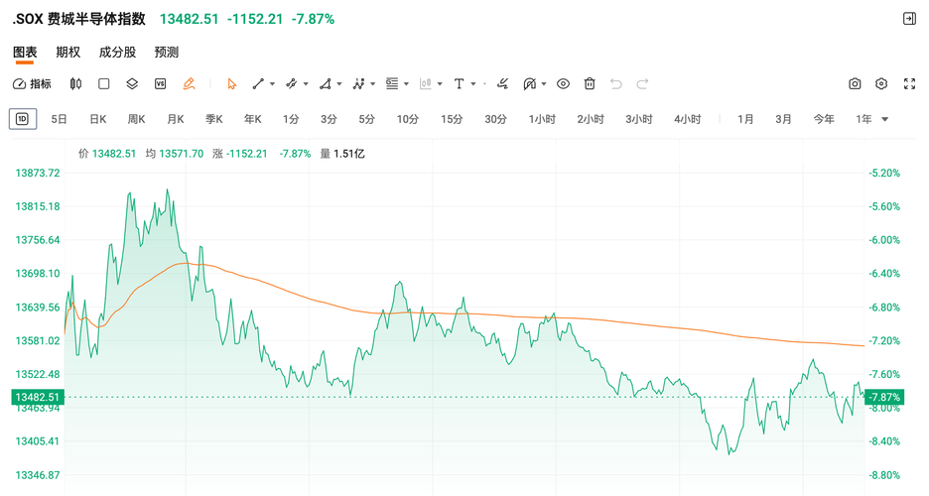Toggle the layers stack icon

pyautogui.click(x=132, y=84)
